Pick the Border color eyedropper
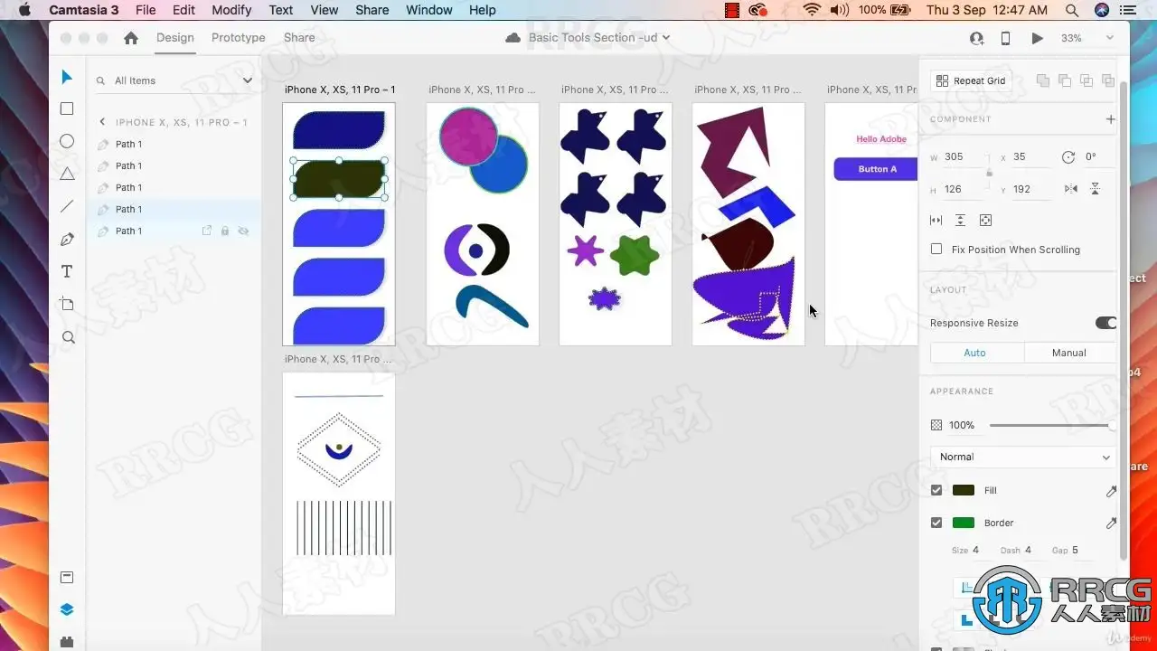This screenshot has height=651, width=1157. coord(1111,523)
